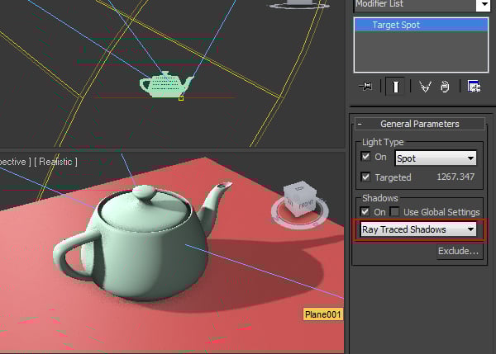Toggle the Shadows On checkbox
496x354 pixels.
tap(365, 211)
